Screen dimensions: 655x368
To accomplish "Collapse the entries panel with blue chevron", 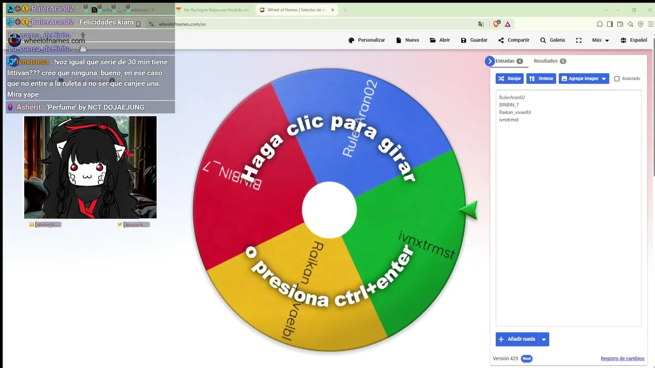I will tap(490, 61).
